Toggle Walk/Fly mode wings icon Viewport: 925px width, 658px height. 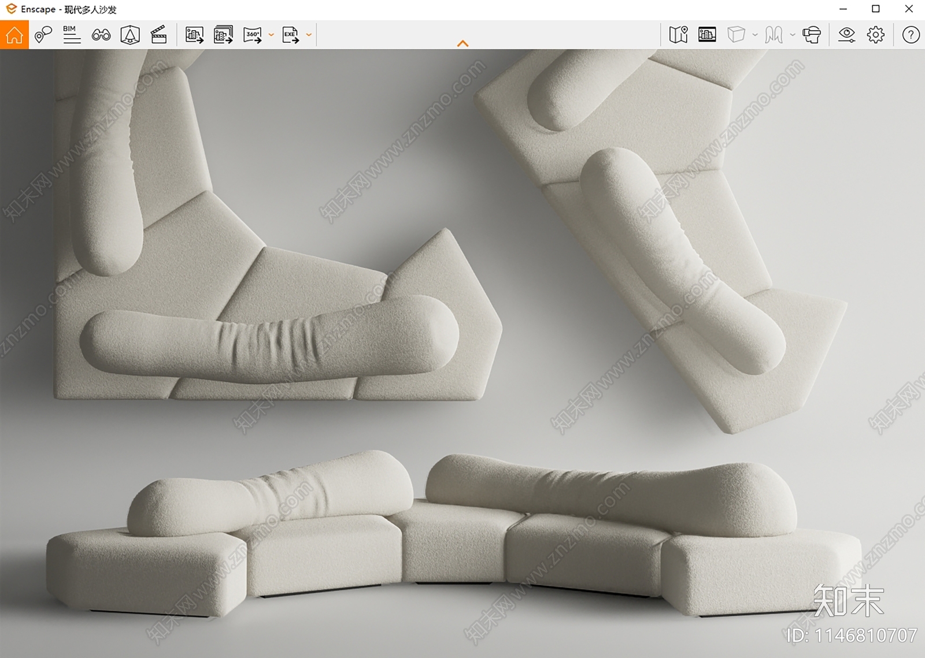(774, 35)
